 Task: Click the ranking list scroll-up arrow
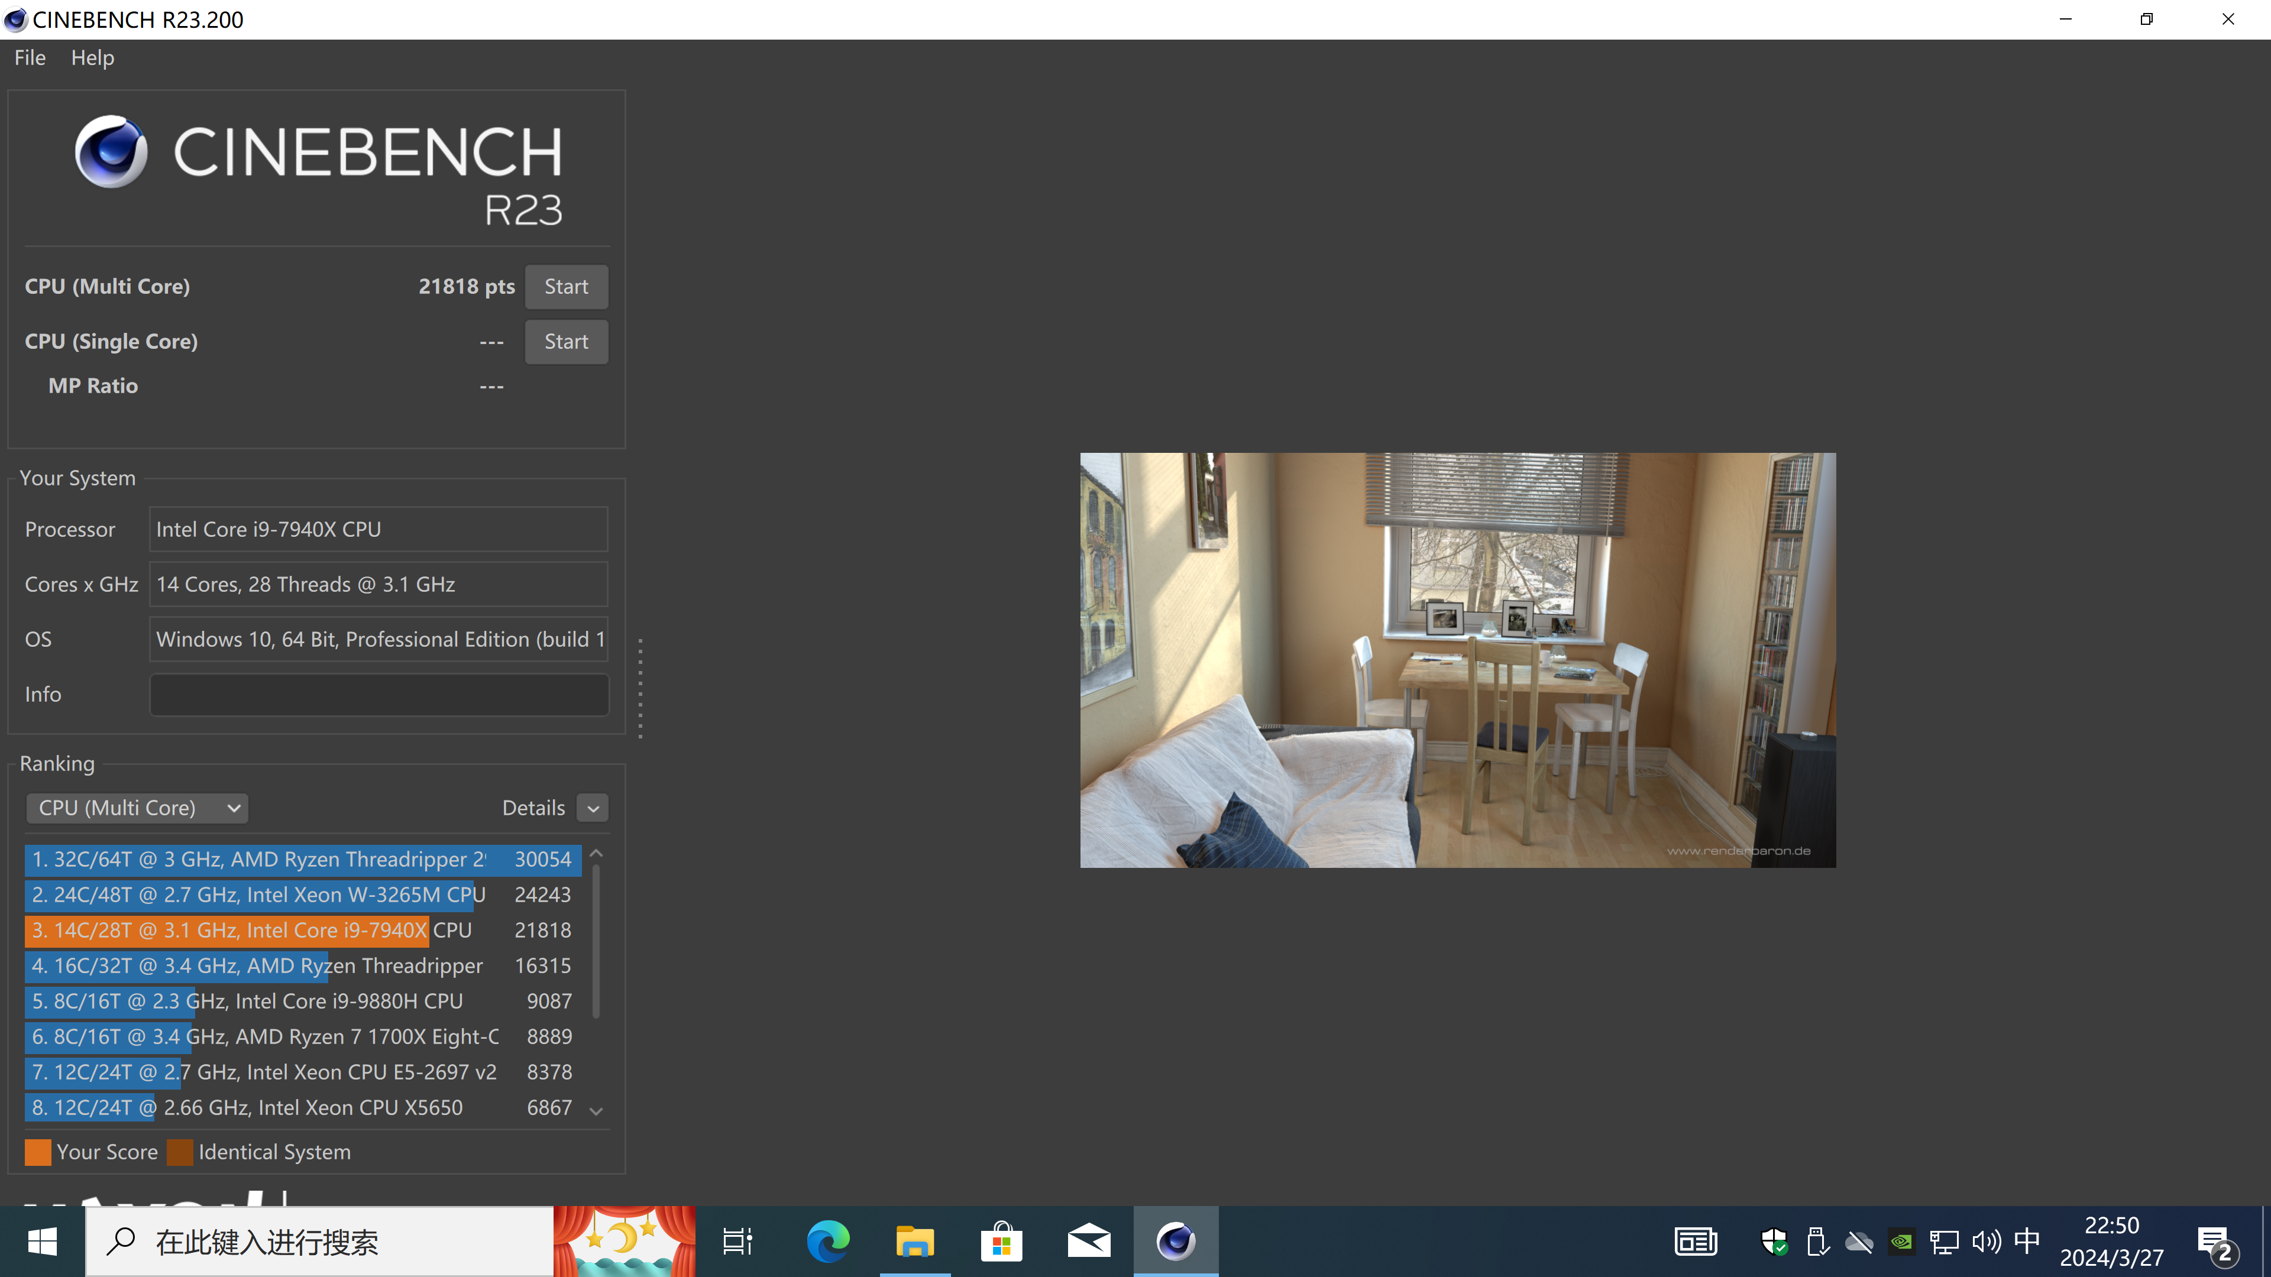pyautogui.click(x=596, y=853)
